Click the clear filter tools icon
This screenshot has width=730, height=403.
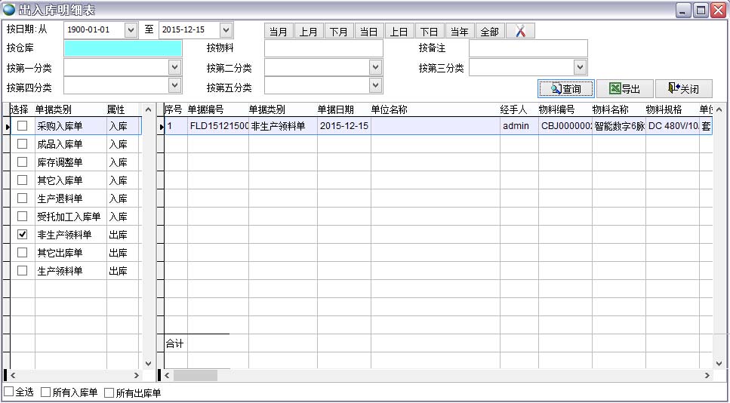(x=520, y=31)
